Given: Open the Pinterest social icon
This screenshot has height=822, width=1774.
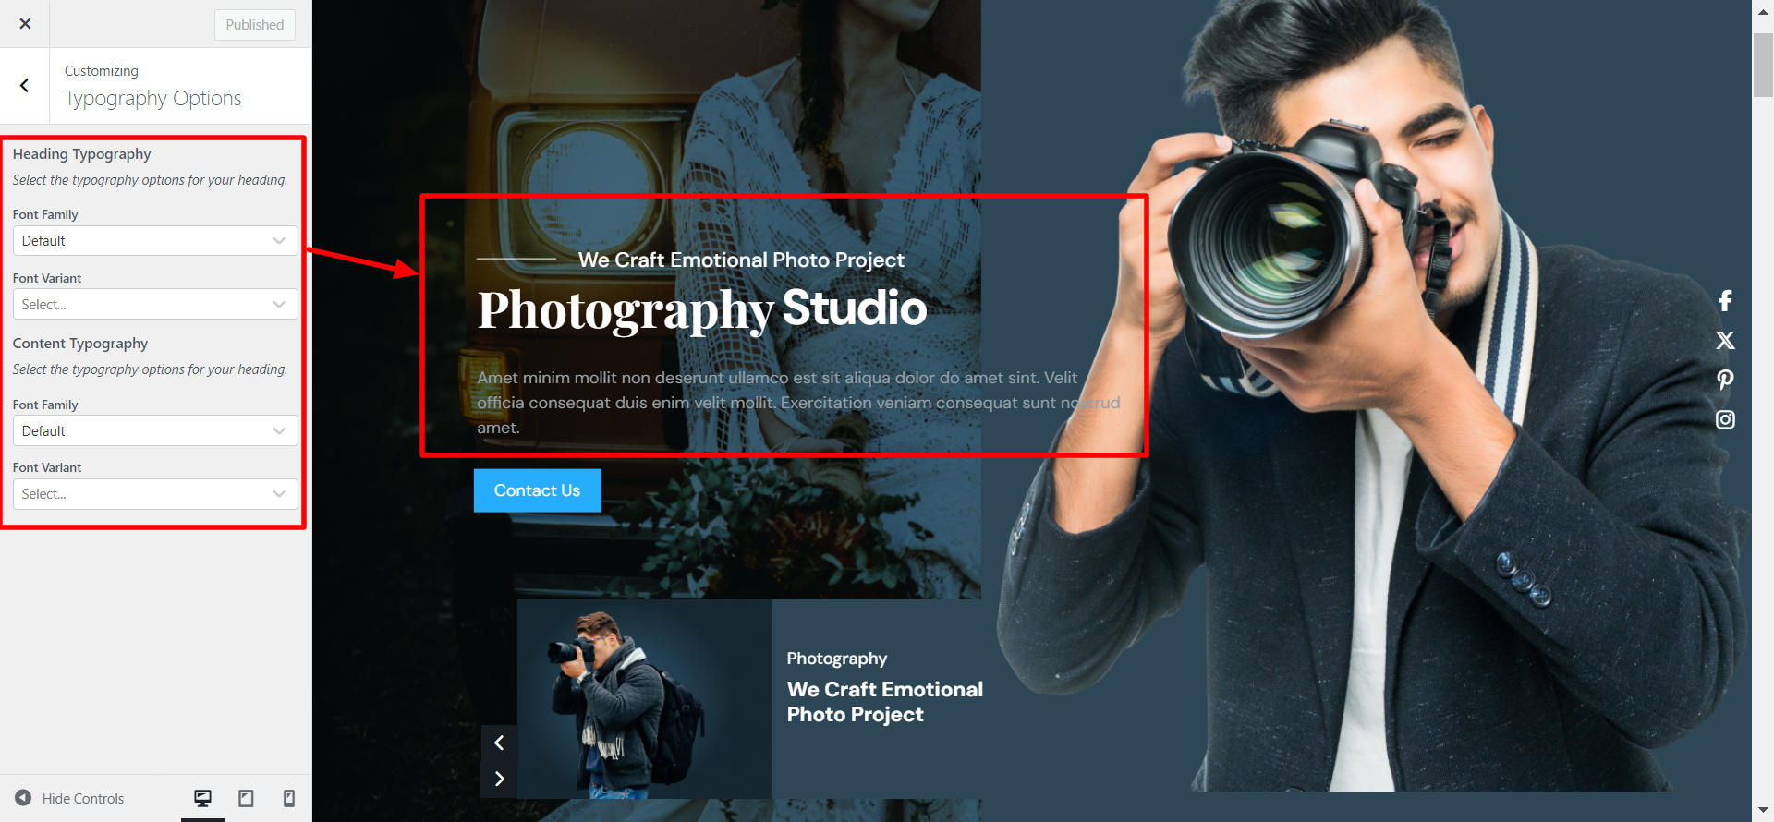Looking at the screenshot, I should (x=1725, y=380).
